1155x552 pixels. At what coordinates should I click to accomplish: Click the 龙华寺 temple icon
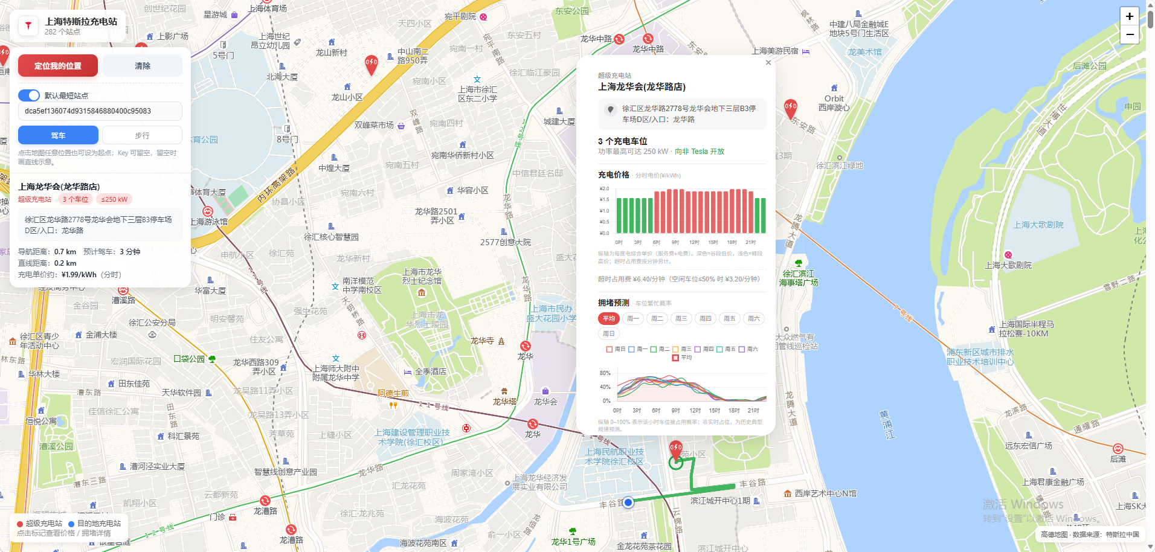[x=501, y=341]
